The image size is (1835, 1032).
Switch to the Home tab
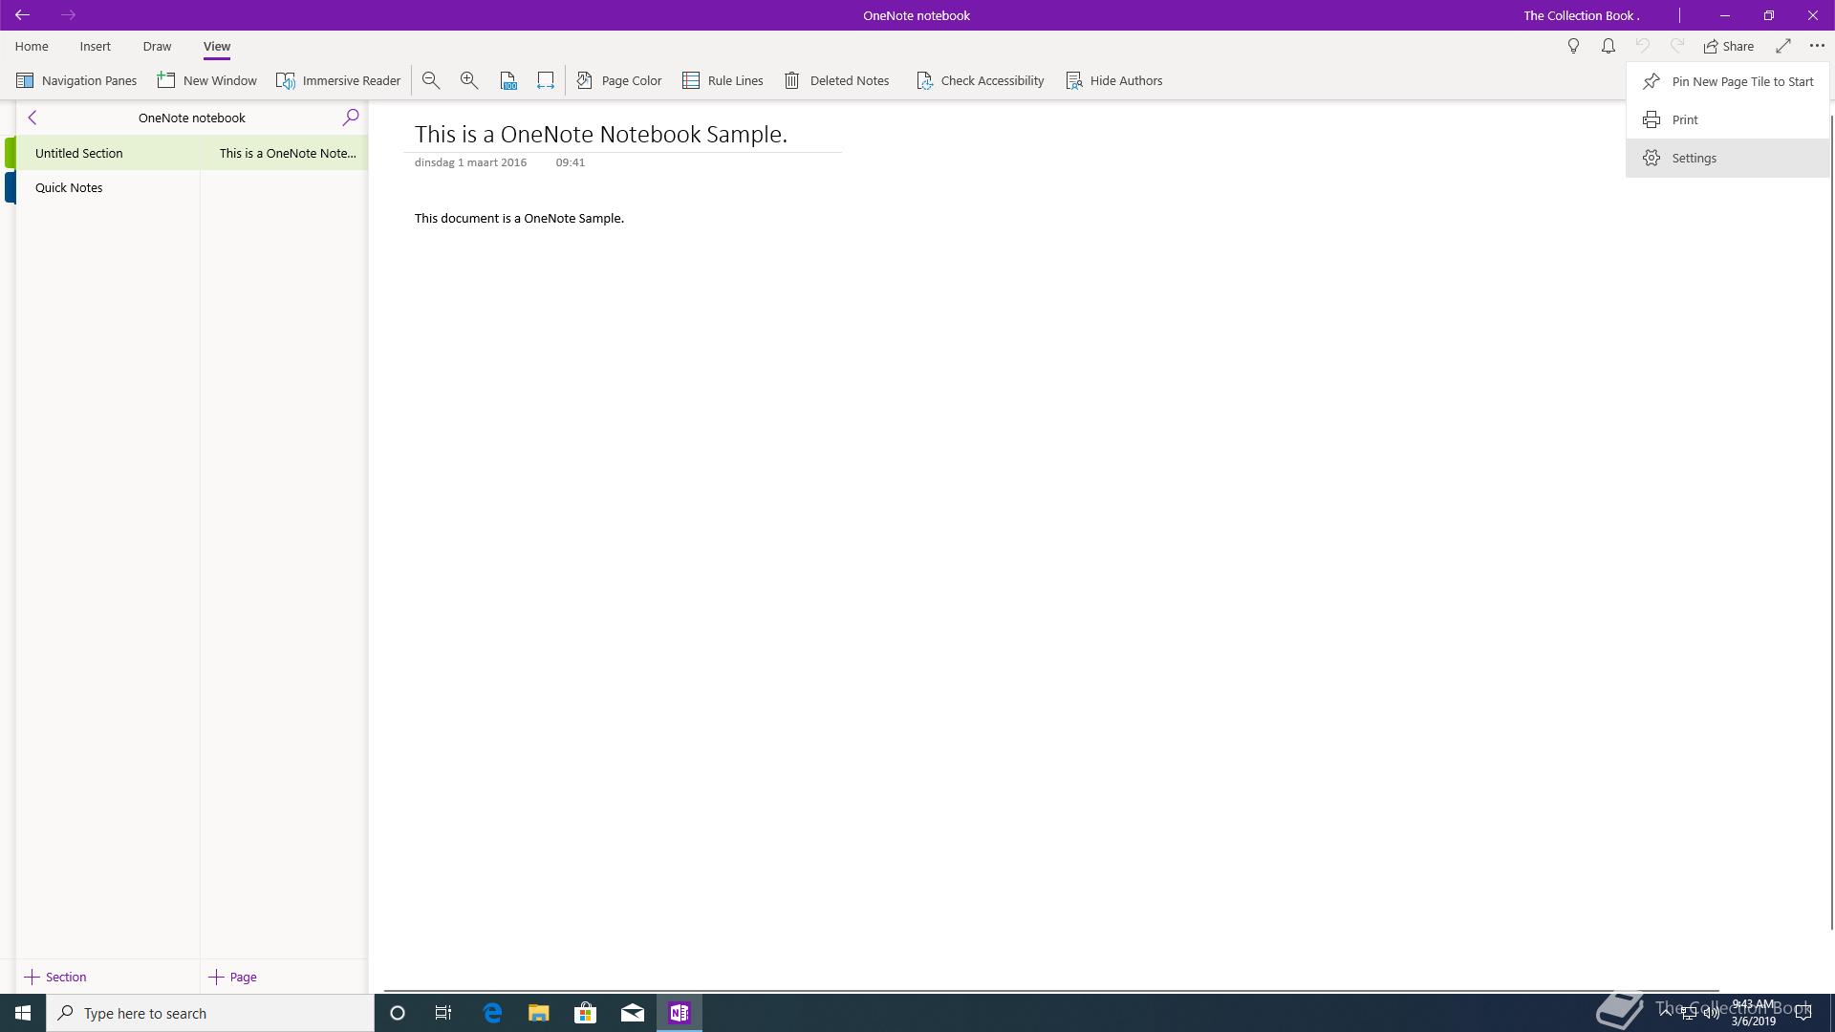point(32,46)
